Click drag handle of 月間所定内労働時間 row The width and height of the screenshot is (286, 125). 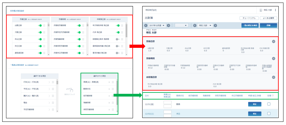tap(83, 32)
